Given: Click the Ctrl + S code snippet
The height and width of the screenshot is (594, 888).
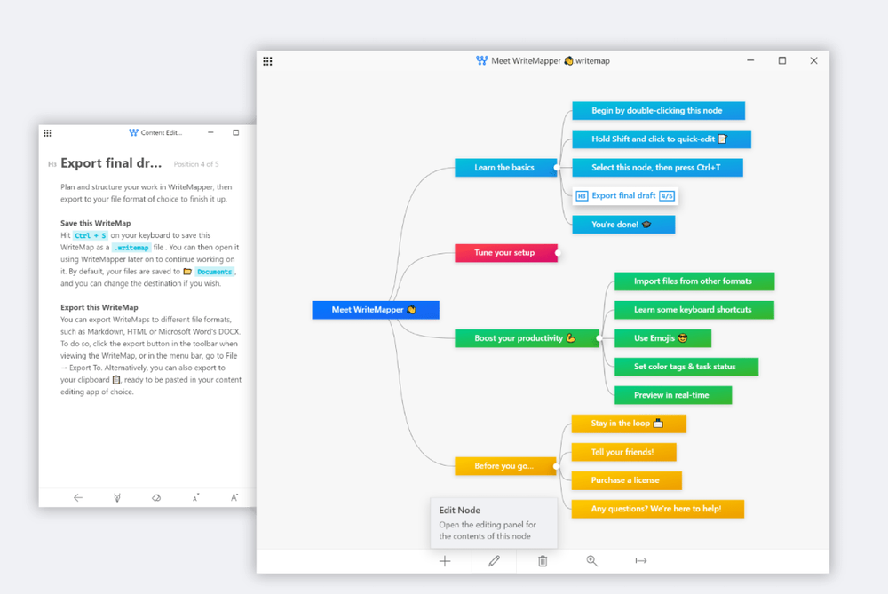Looking at the screenshot, I should click(x=90, y=235).
